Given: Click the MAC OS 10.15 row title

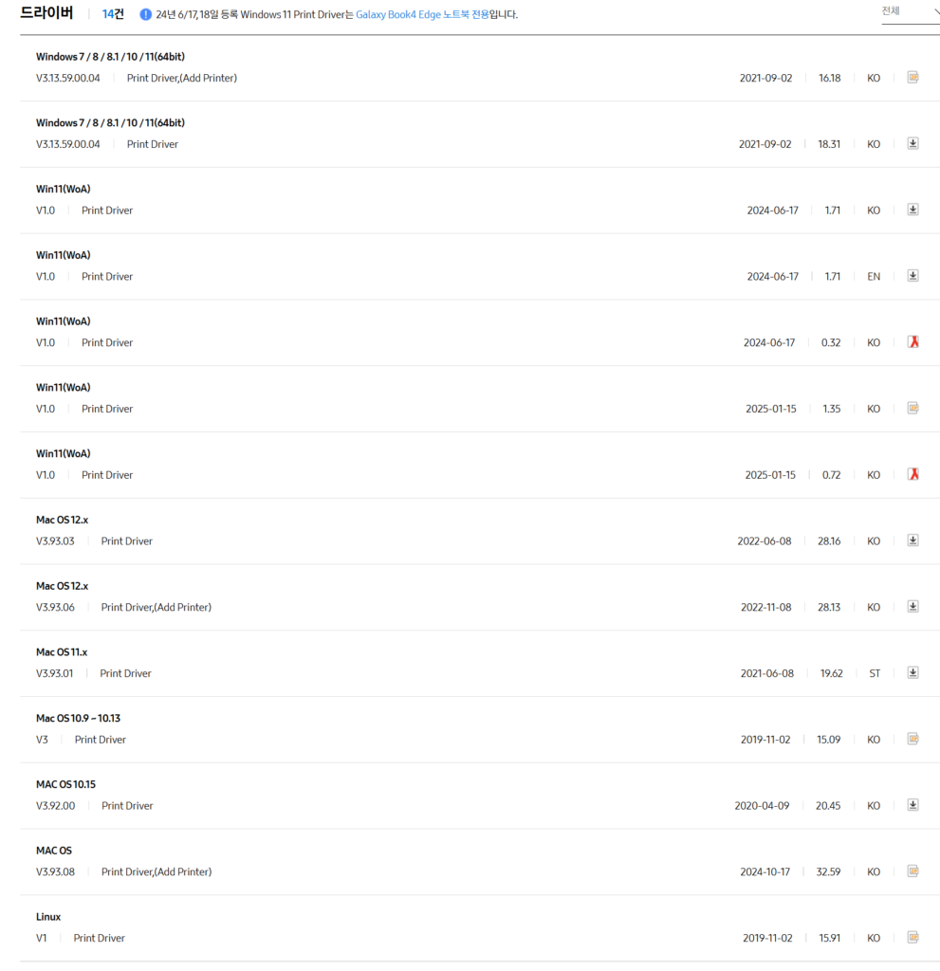Looking at the screenshot, I should (65, 784).
